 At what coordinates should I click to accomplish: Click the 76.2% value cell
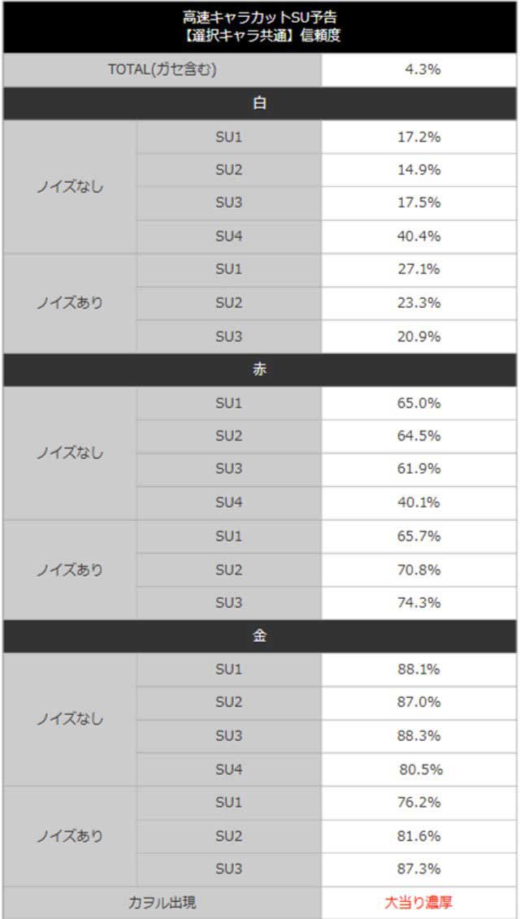tap(419, 802)
